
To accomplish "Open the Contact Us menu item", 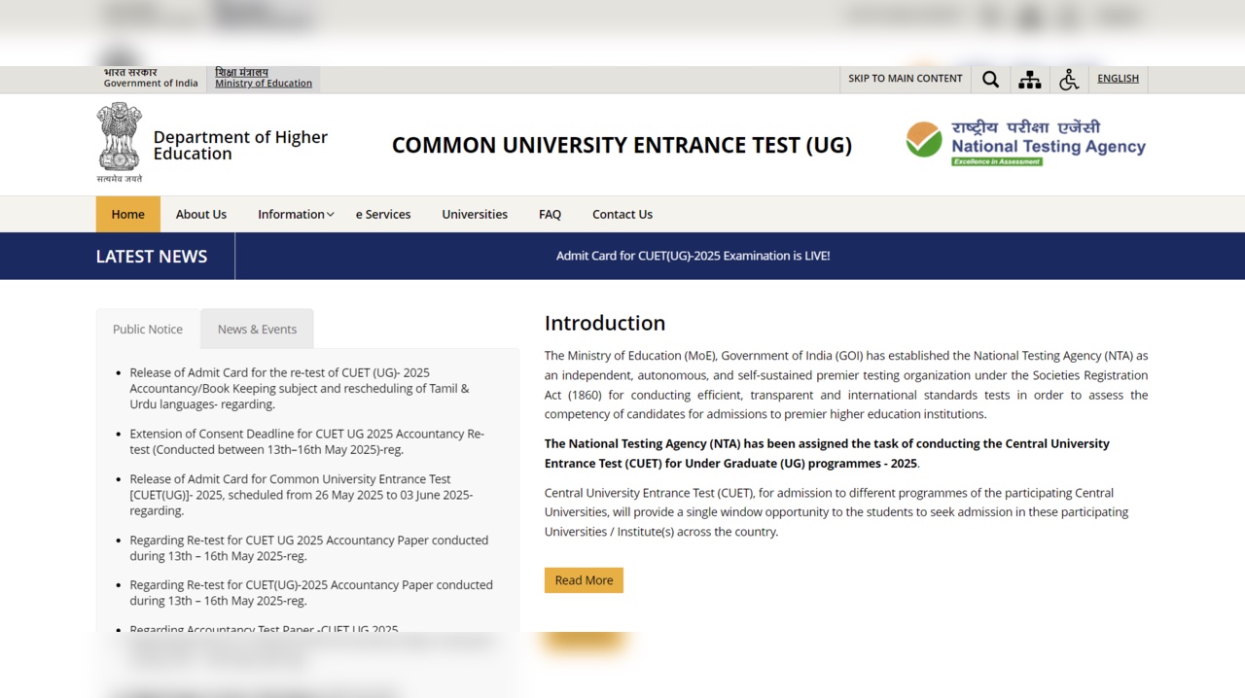I will pos(622,214).
